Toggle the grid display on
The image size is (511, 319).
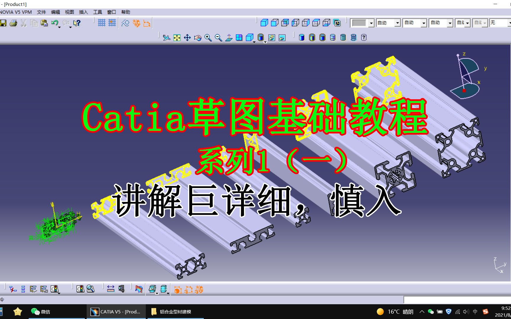coord(101,23)
